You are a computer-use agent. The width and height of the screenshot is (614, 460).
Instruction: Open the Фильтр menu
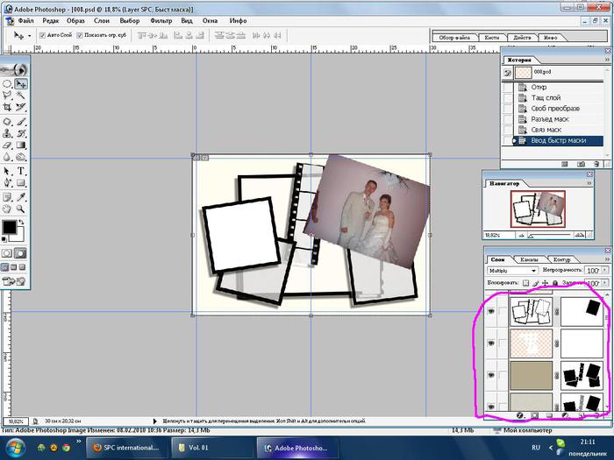(x=161, y=21)
